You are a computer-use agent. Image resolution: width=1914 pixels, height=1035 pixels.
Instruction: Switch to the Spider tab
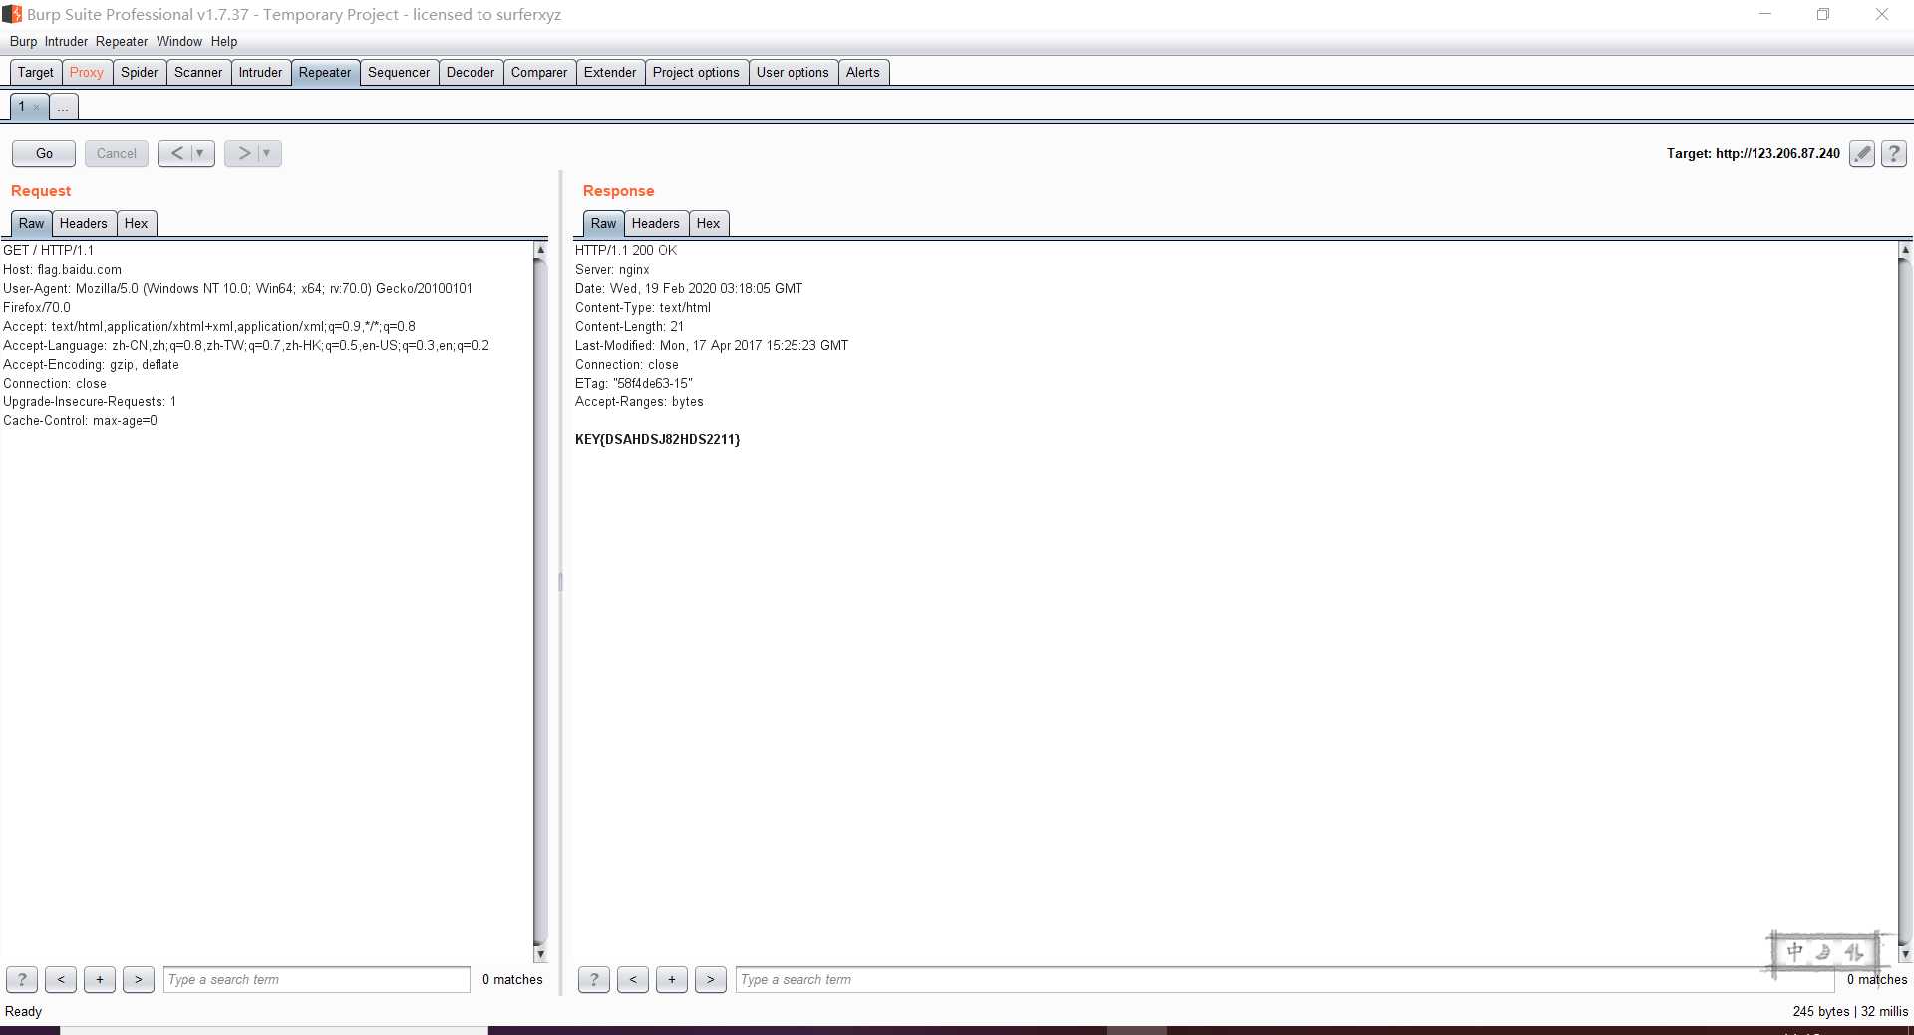click(x=140, y=73)
